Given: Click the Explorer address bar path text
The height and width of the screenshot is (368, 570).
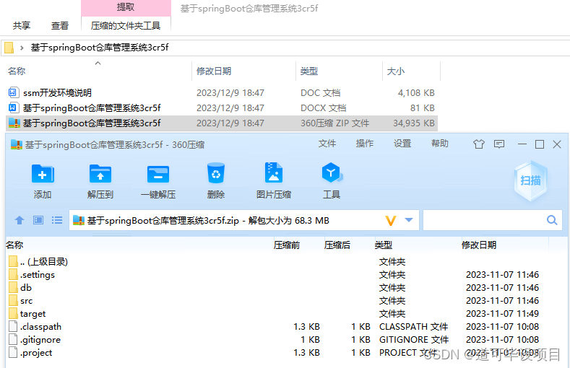Looking at the screenshot, I should click(100, 48).
